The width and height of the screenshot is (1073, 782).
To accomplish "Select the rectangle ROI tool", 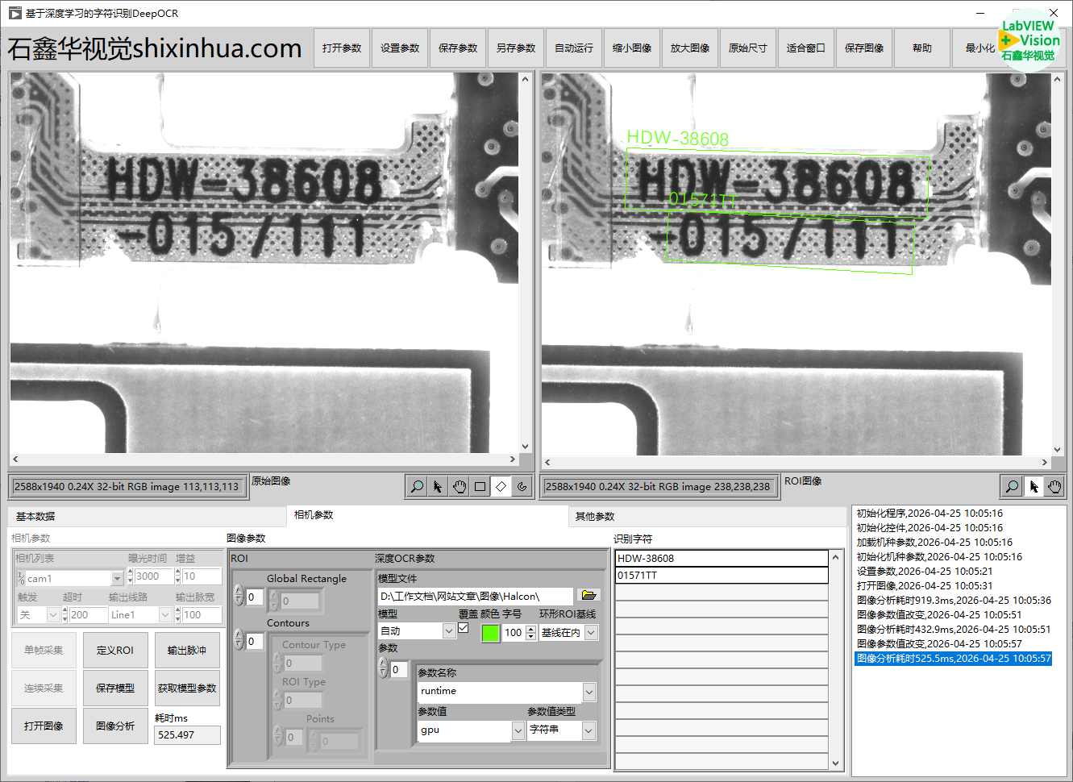I will coord(480,487).
